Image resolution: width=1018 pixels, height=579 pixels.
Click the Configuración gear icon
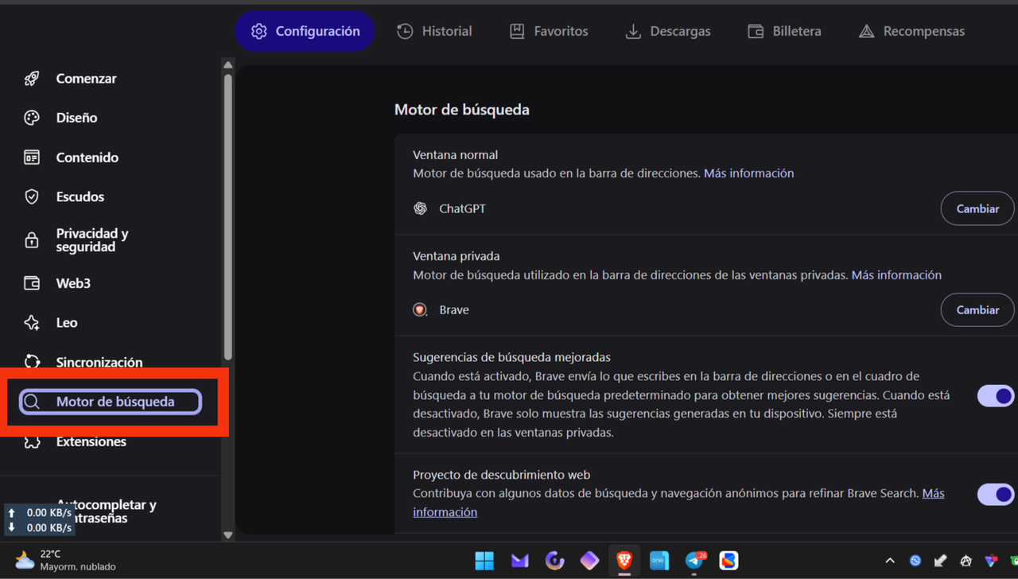258,31
